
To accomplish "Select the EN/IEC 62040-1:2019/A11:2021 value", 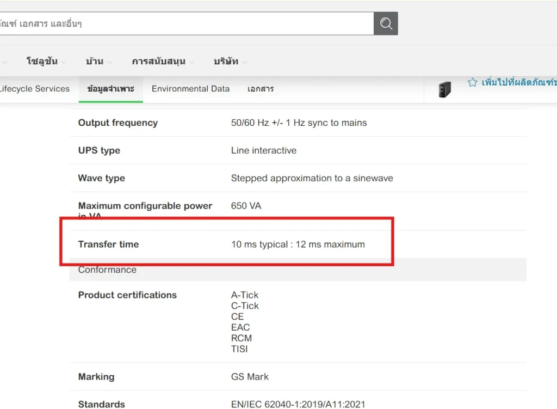I will 298,405.
